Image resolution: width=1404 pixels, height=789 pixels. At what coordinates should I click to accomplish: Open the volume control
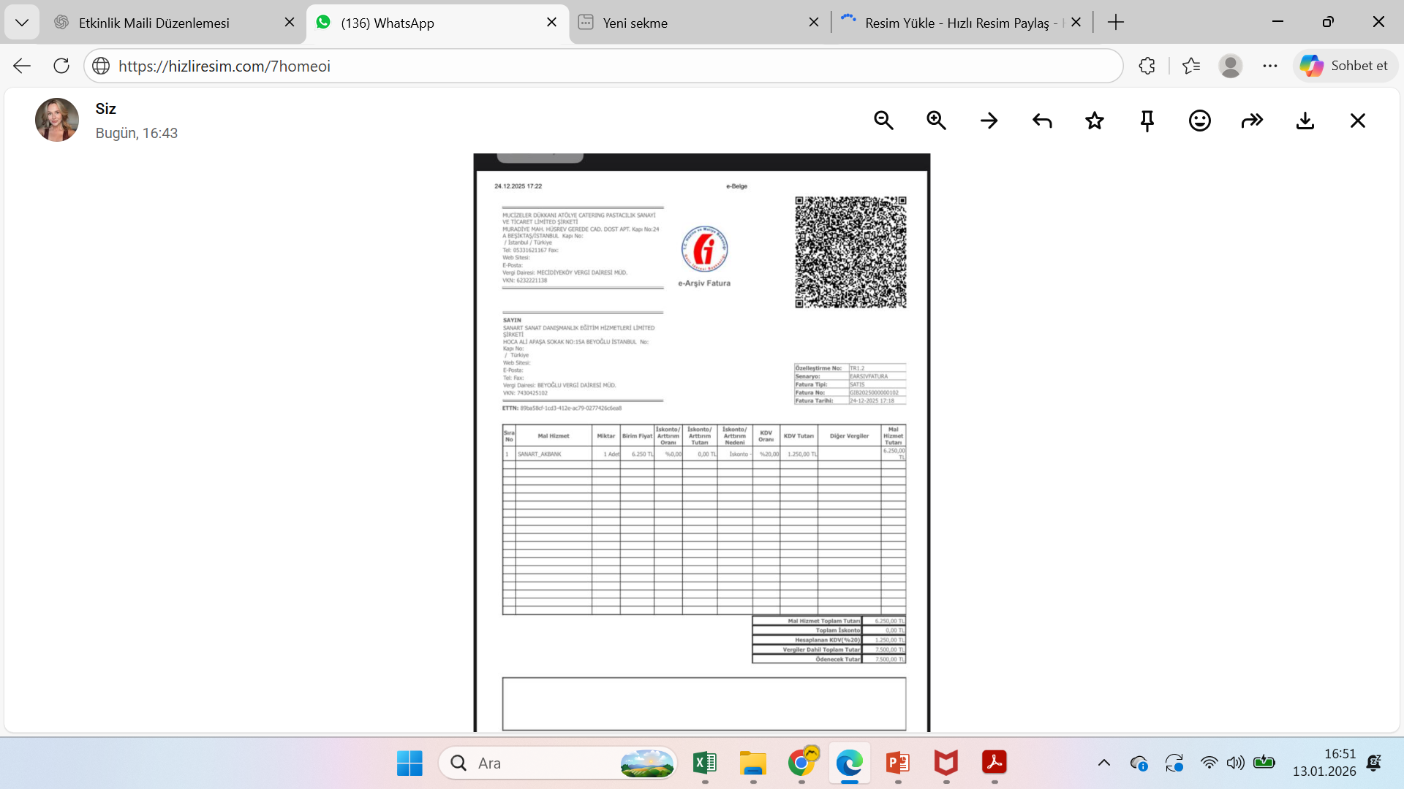point(1236,763)
